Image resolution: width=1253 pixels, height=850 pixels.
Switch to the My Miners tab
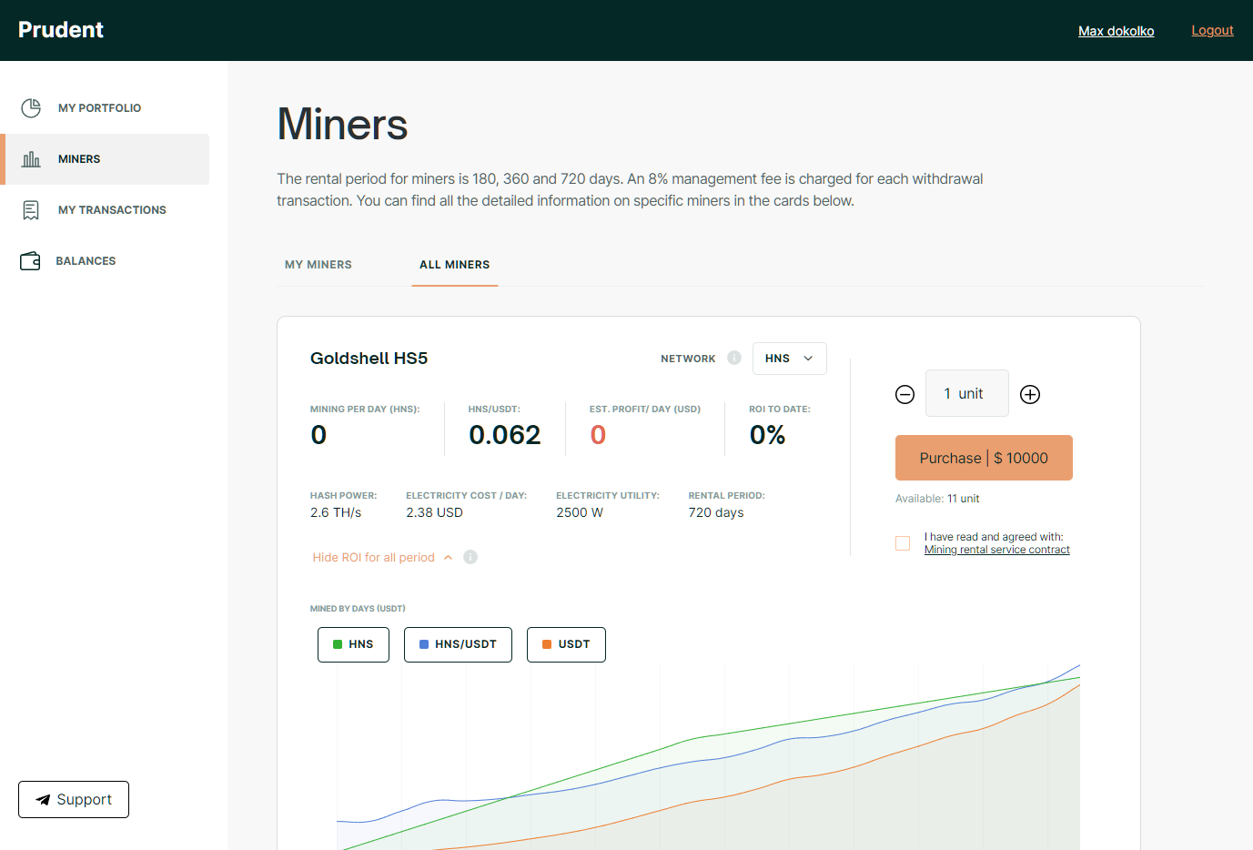[318, 265]
